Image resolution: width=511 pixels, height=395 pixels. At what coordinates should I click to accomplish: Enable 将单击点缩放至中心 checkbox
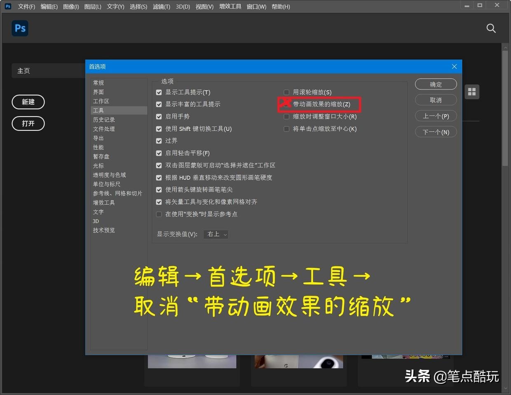point(286,129)
